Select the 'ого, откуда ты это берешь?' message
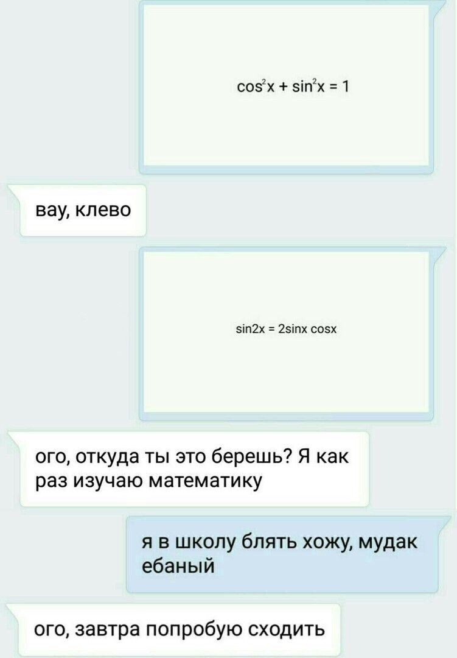457x658 pixels. (195, 469)
